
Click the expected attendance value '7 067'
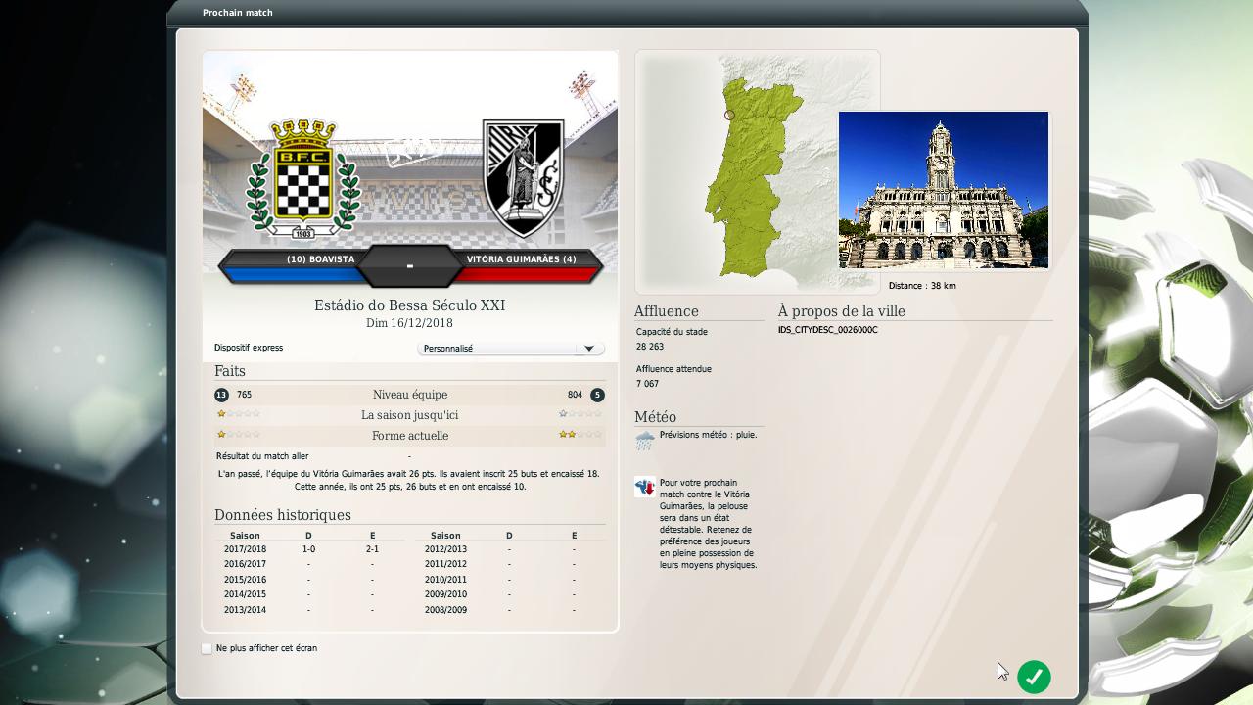tap(647, 384)
